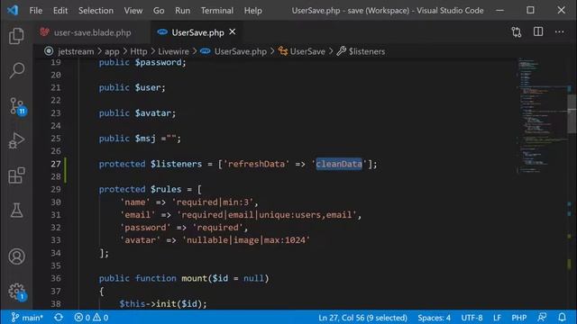Click 'required|min:3' string

pyautogui.click(x=213, y=202)
